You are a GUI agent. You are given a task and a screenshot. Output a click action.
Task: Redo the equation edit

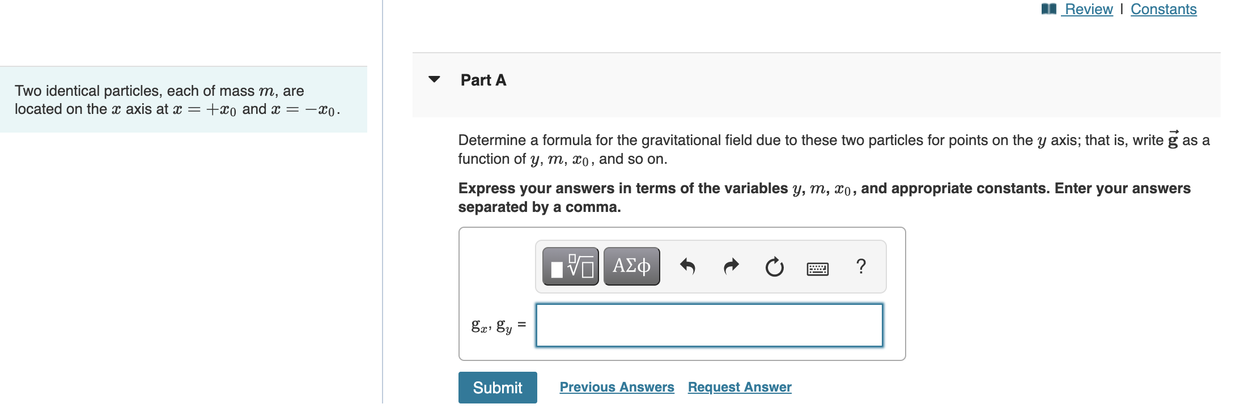coord(731,266)
